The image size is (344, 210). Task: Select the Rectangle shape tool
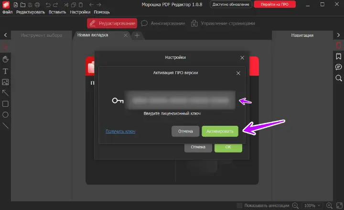point(5,104)
